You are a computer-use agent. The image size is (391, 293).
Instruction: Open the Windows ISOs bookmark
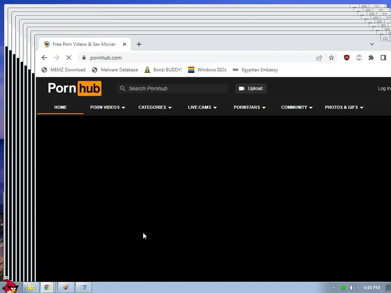pos(207,70)
